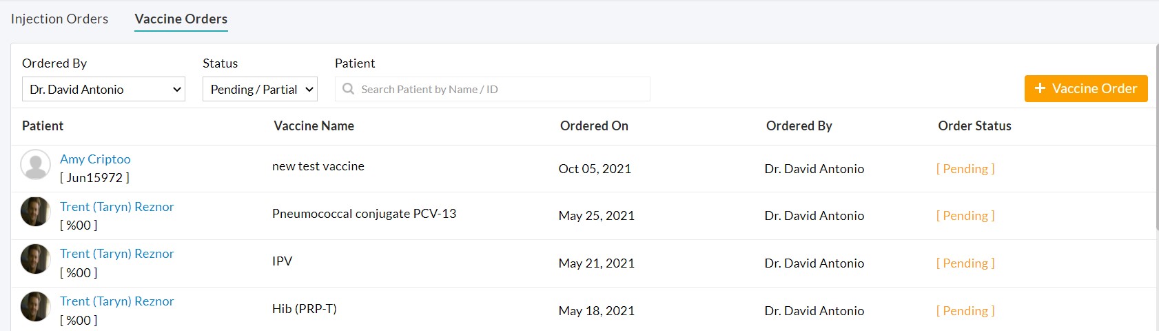Open the Ordered By dropdown
This screenshot has width=1159, height=331.
point(103,89)
